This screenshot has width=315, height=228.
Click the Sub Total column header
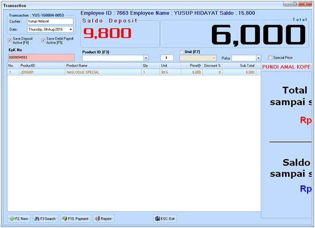click(x=241, y=65)
